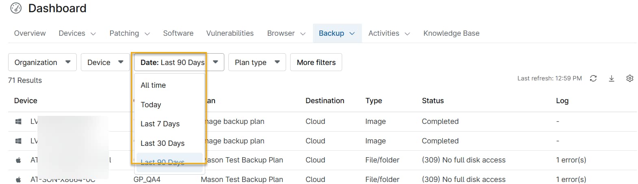Click Windows icon in second device row

[18, 141]
